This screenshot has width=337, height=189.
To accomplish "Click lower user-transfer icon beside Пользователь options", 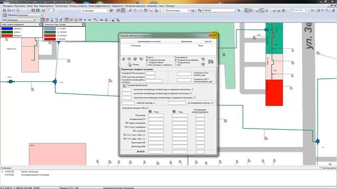I will coord(203,64).
